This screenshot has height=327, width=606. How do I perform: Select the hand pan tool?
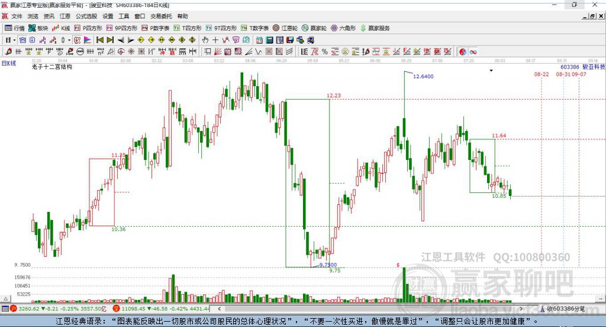(205, 40)
